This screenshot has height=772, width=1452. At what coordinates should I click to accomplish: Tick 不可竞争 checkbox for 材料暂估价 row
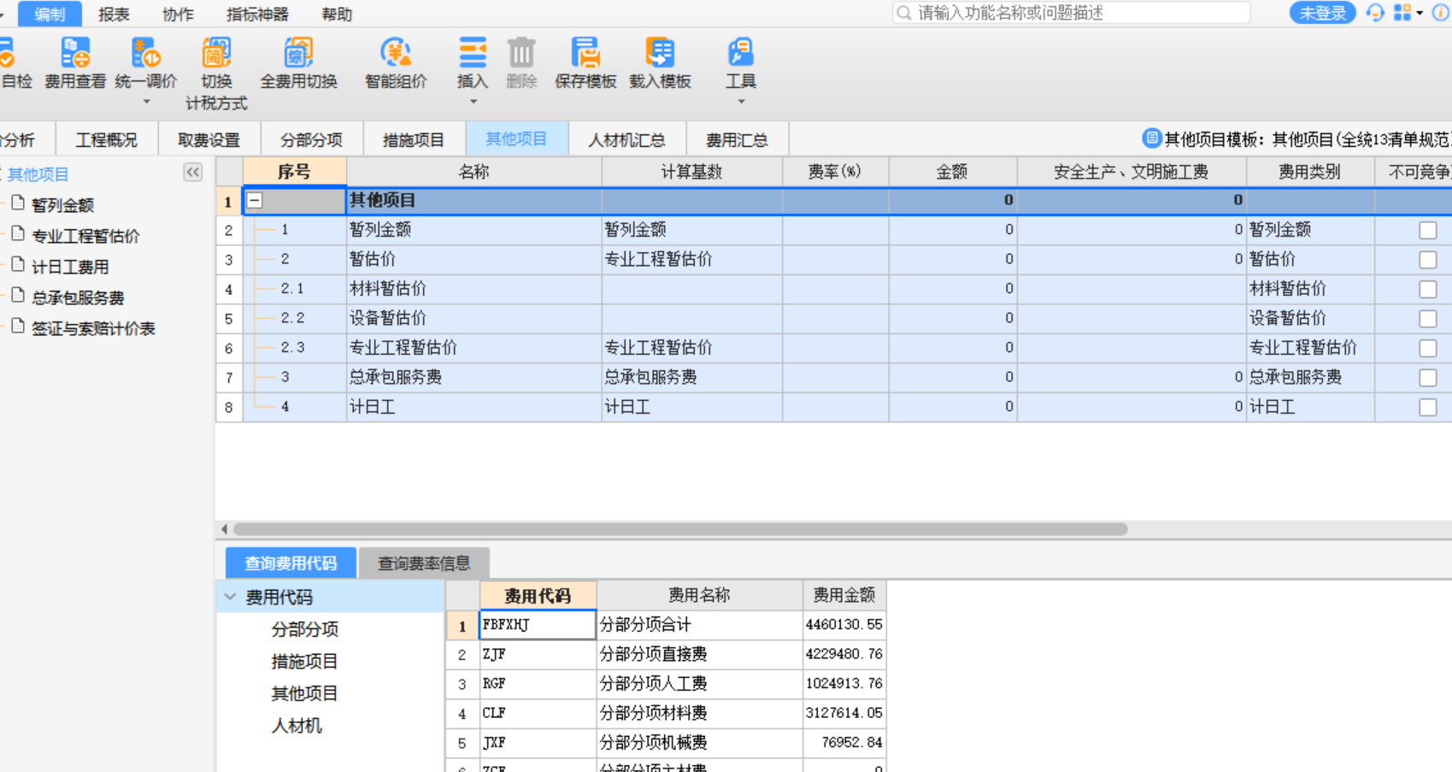pyautogui.click(x=1427, y=289)
